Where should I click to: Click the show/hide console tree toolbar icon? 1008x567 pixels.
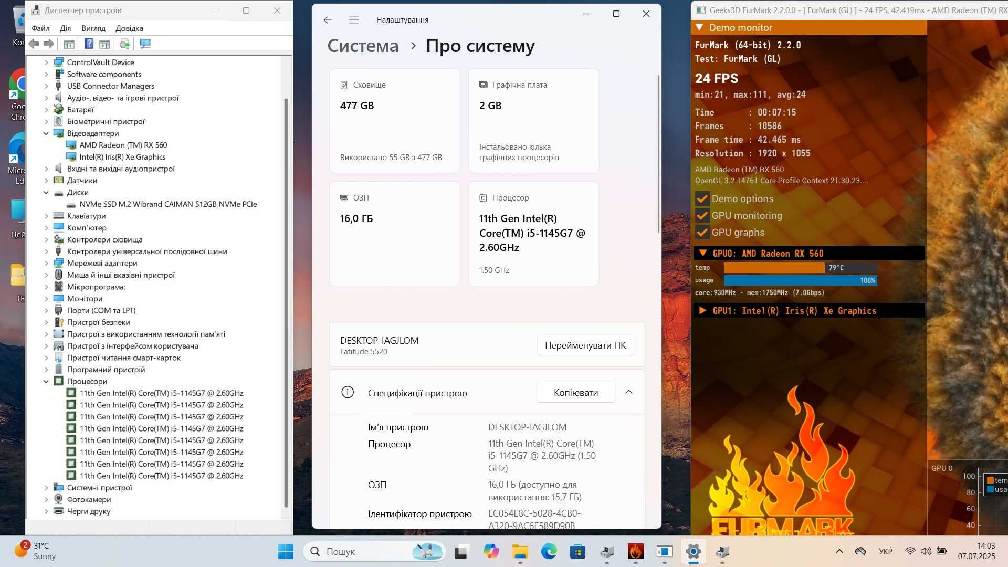tap(69, 44)
